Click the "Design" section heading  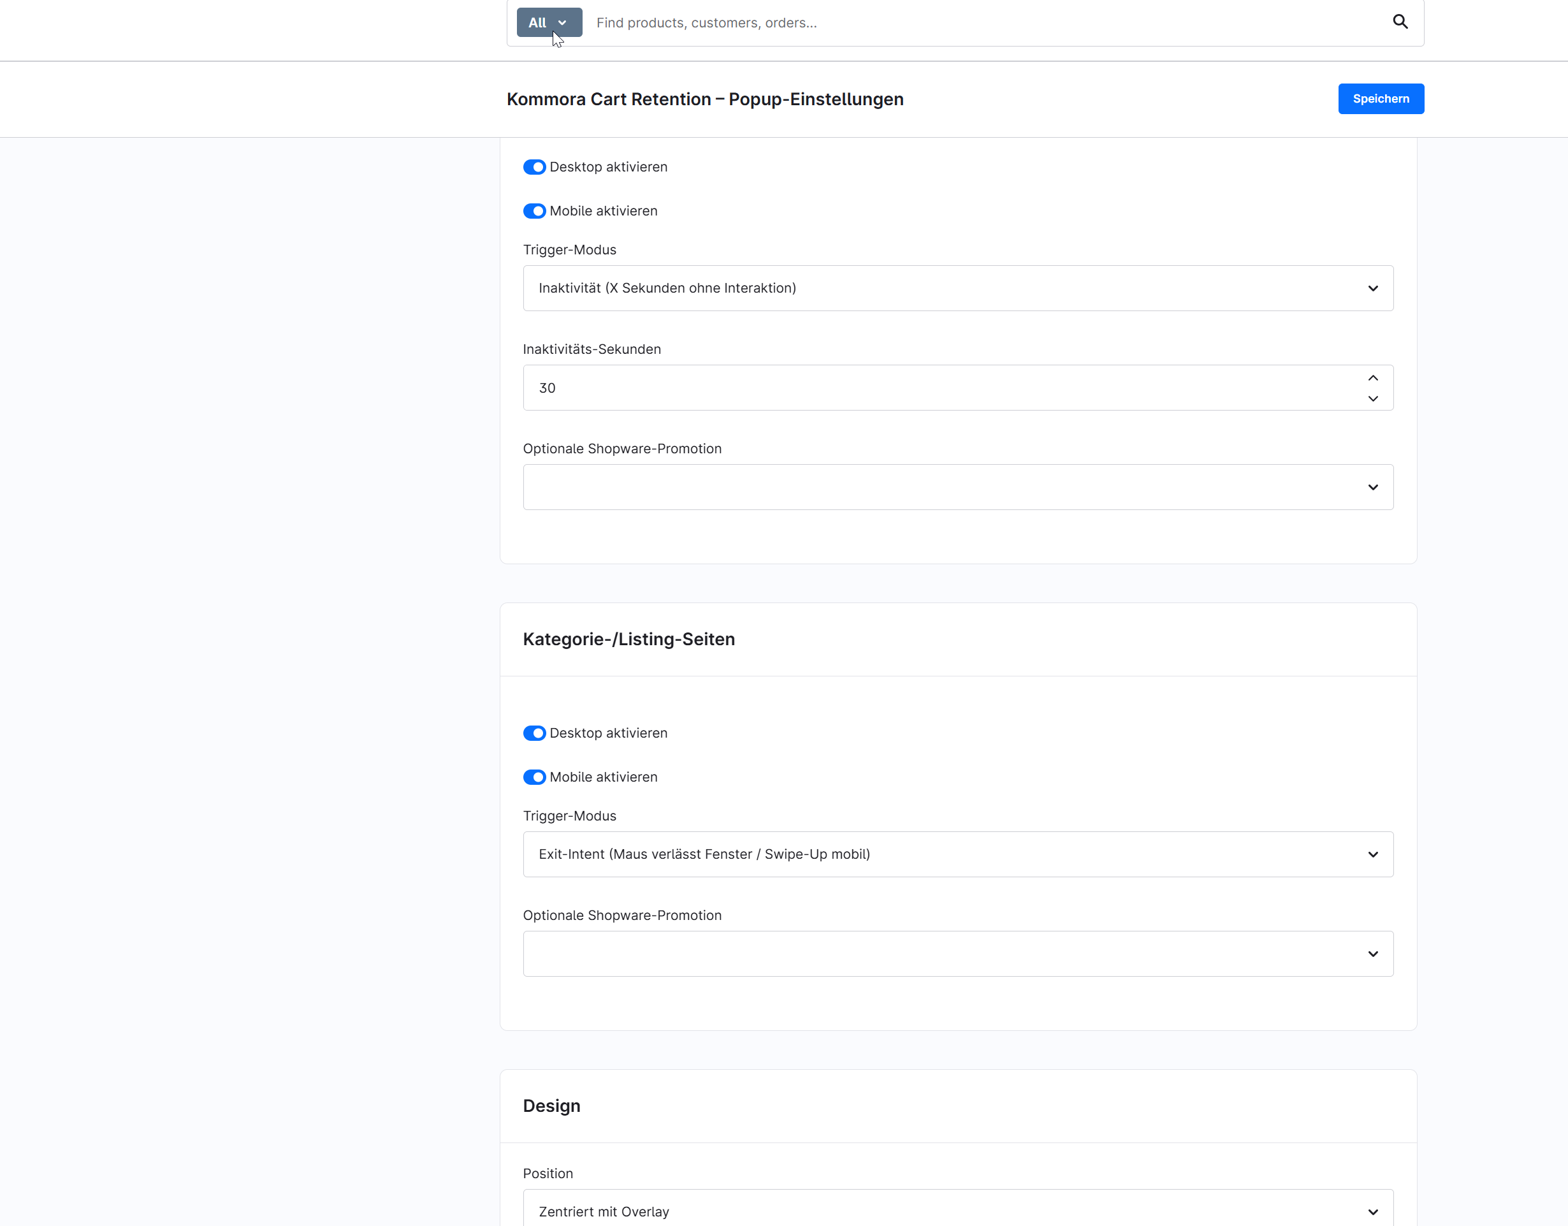[551, 1106]
